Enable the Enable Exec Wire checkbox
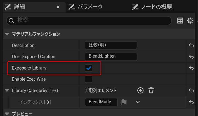This screenshot has width=198, height=116. [88, 79]
